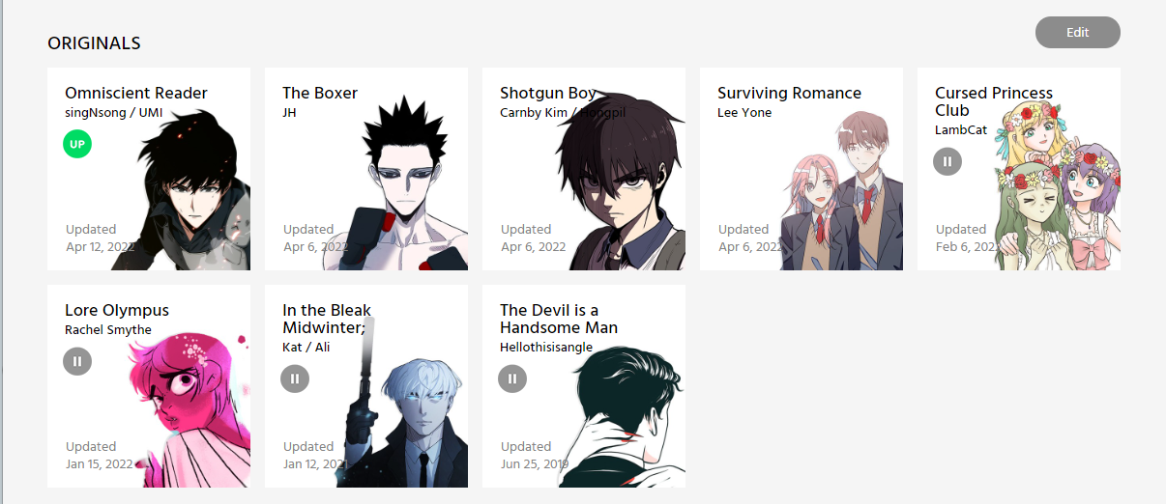1166x504 pixels.
Task: Open The Devil is a Handsome Man title
Action: 559,319
